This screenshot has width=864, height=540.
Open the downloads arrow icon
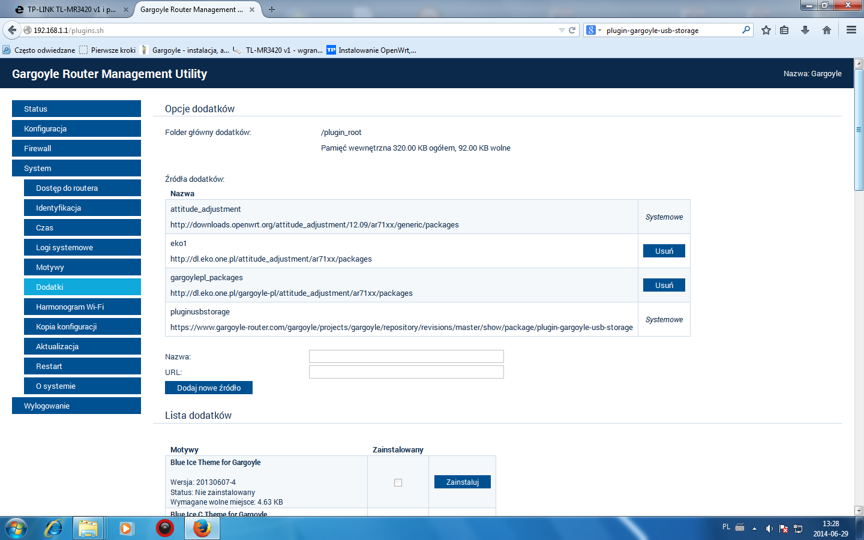point(805,30)
